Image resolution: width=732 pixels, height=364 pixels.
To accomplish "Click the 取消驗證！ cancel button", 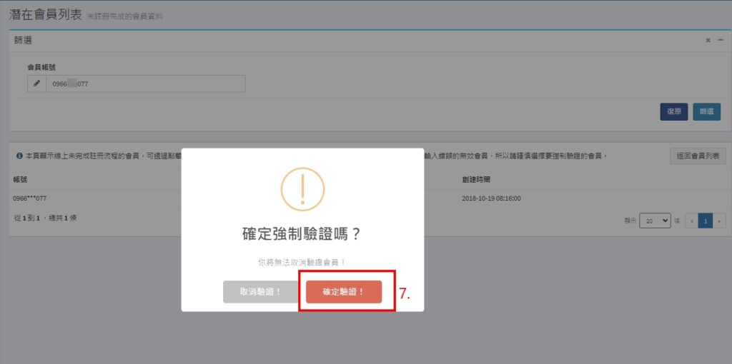I will tap(260, 292).
